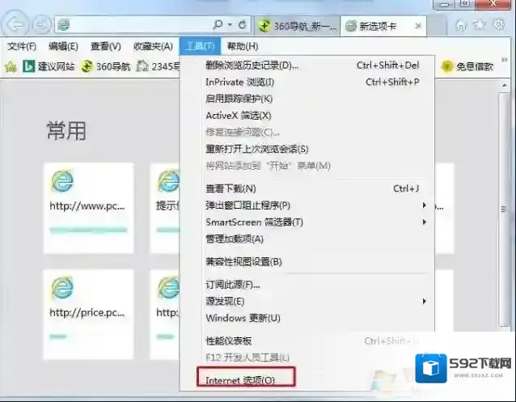516x402 pixels.
Task: Open the address bar dropdown arrow
Action: click(x=230, y=25)
